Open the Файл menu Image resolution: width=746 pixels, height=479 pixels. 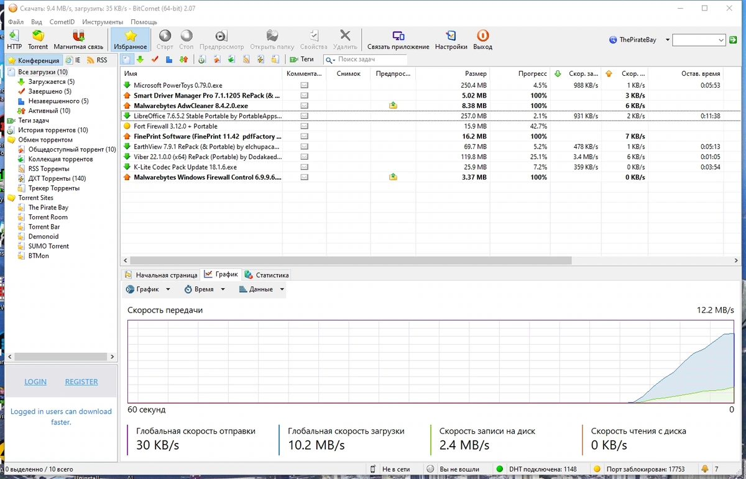(x=16, y=22)
